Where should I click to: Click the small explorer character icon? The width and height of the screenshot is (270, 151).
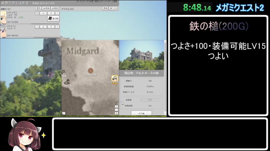point(123,103)
